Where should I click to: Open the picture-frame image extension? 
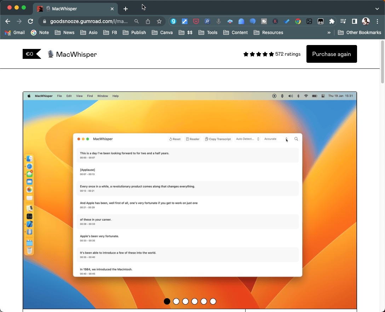pyautogui.click(x=309, y=21)
